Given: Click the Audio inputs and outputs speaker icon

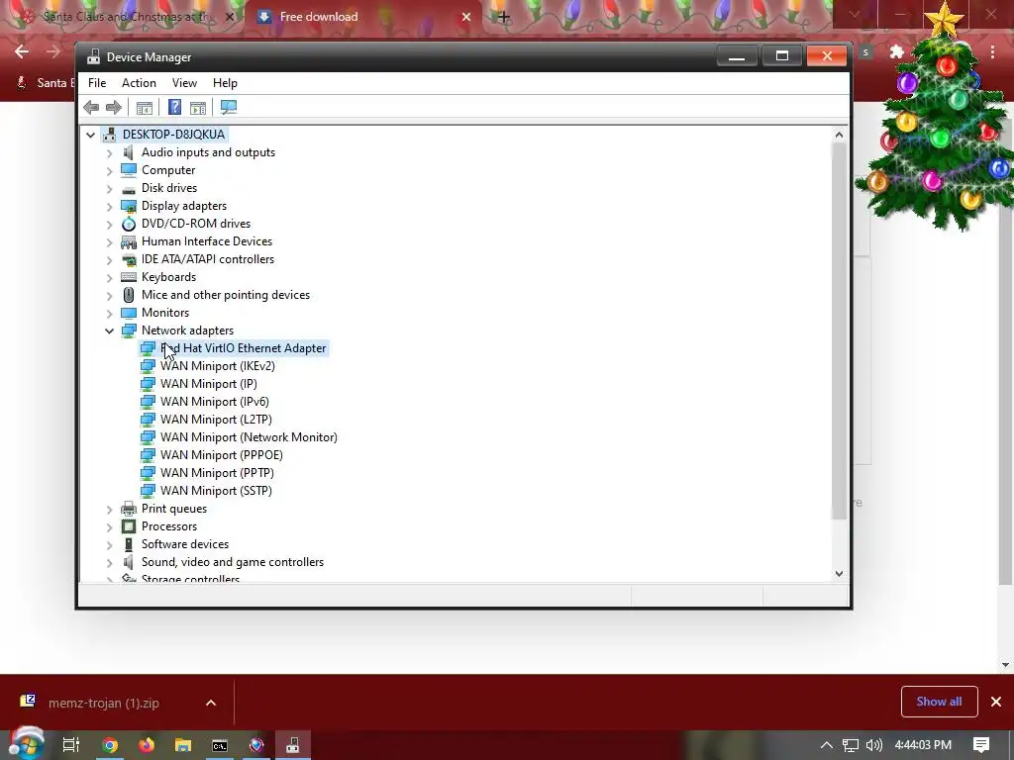Looking at the screenshot, I should coord(129,152).
